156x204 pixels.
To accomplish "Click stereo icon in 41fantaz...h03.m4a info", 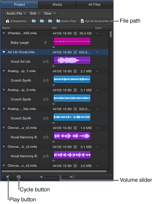I will pos(75,33).
